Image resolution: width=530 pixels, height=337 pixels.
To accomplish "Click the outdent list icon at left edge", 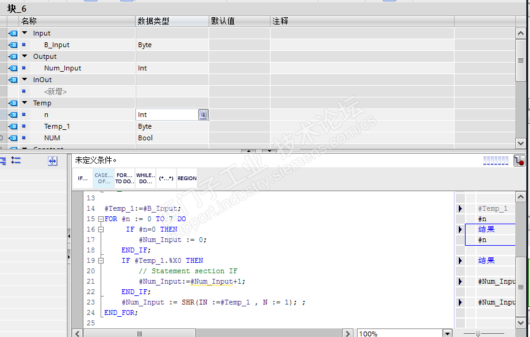I will 3,161.
